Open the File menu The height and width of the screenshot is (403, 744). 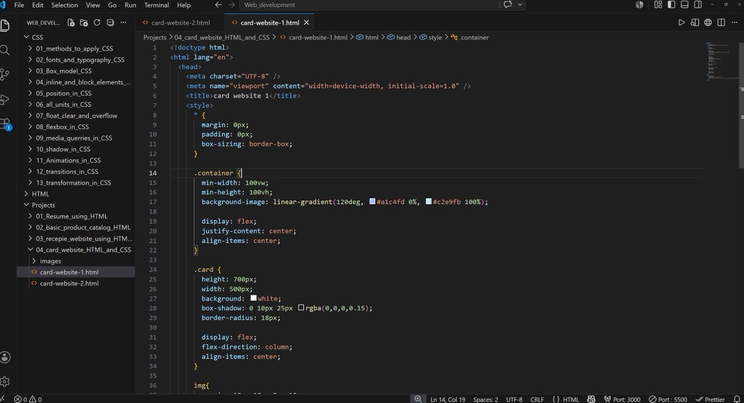(19, 5)
